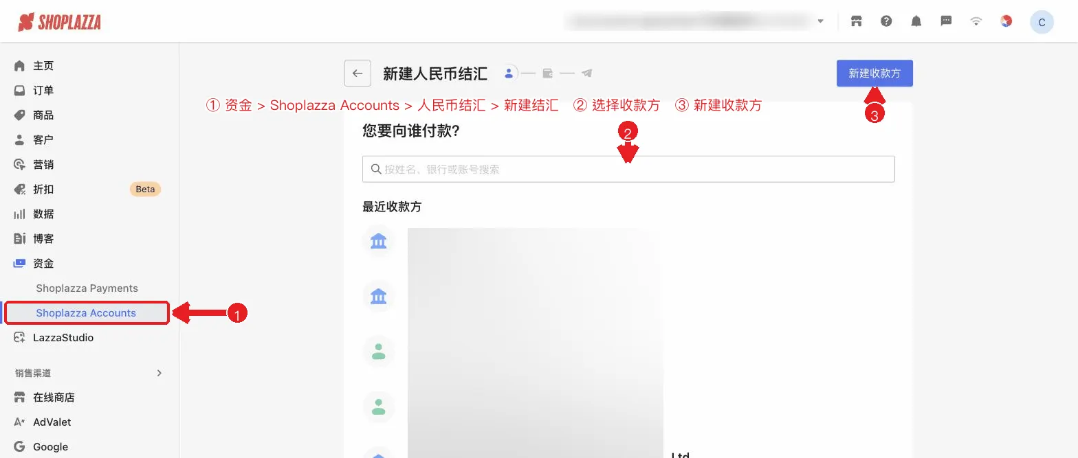
Task: Select the first bank payee icon
Action: pos(378,241)
